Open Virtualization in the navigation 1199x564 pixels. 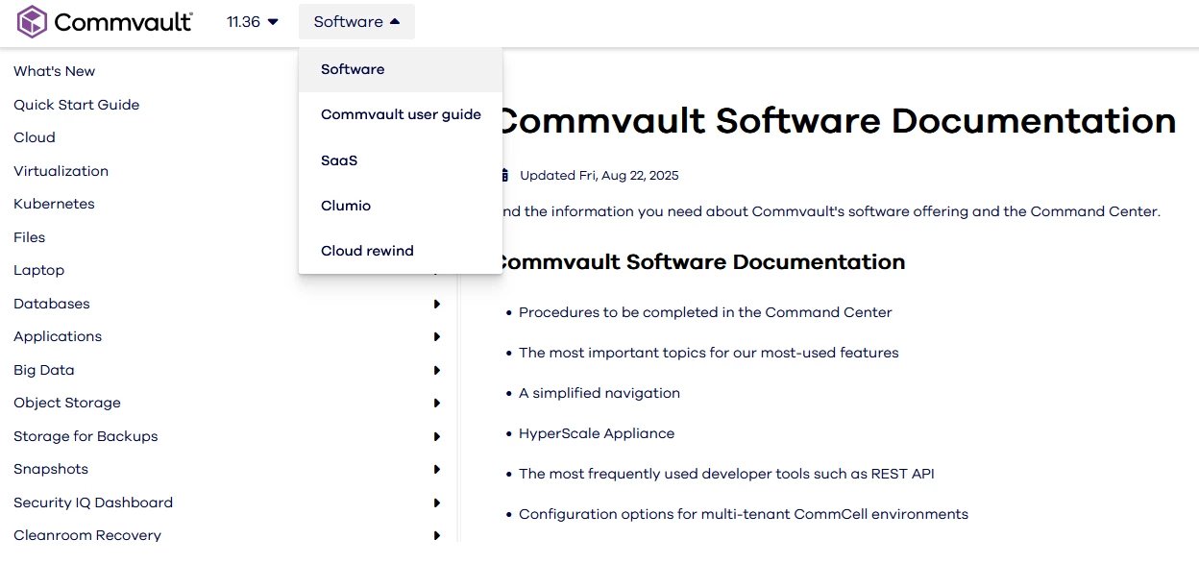tap(61, 171)
